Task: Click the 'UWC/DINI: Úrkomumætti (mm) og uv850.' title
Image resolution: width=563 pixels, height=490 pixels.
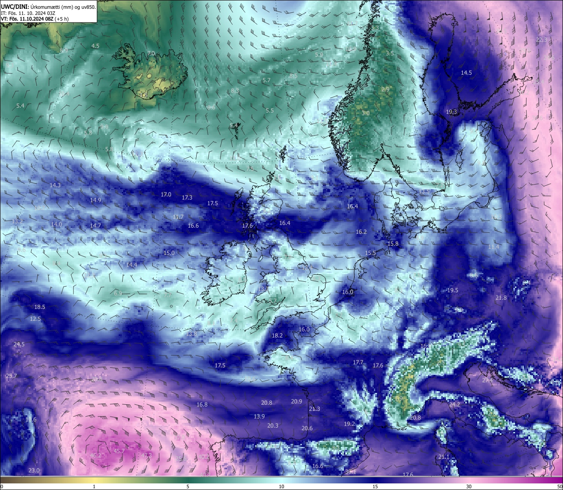Action: (x=48, y=7)
